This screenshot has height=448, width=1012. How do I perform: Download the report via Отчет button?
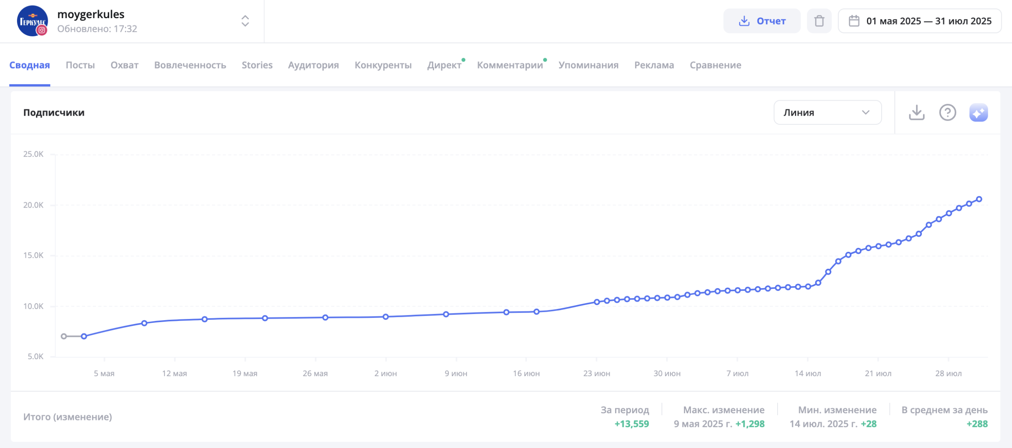click(x=761, y=21)
